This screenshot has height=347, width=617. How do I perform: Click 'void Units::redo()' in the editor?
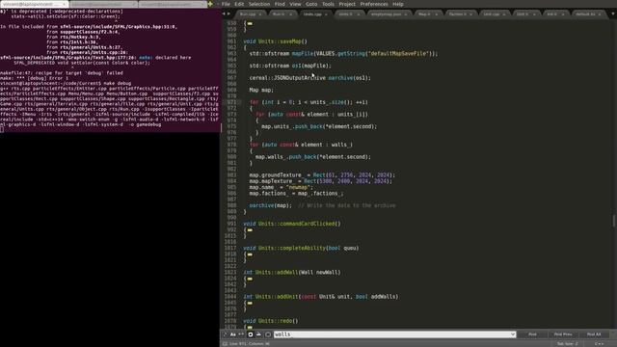coord(271,321)
